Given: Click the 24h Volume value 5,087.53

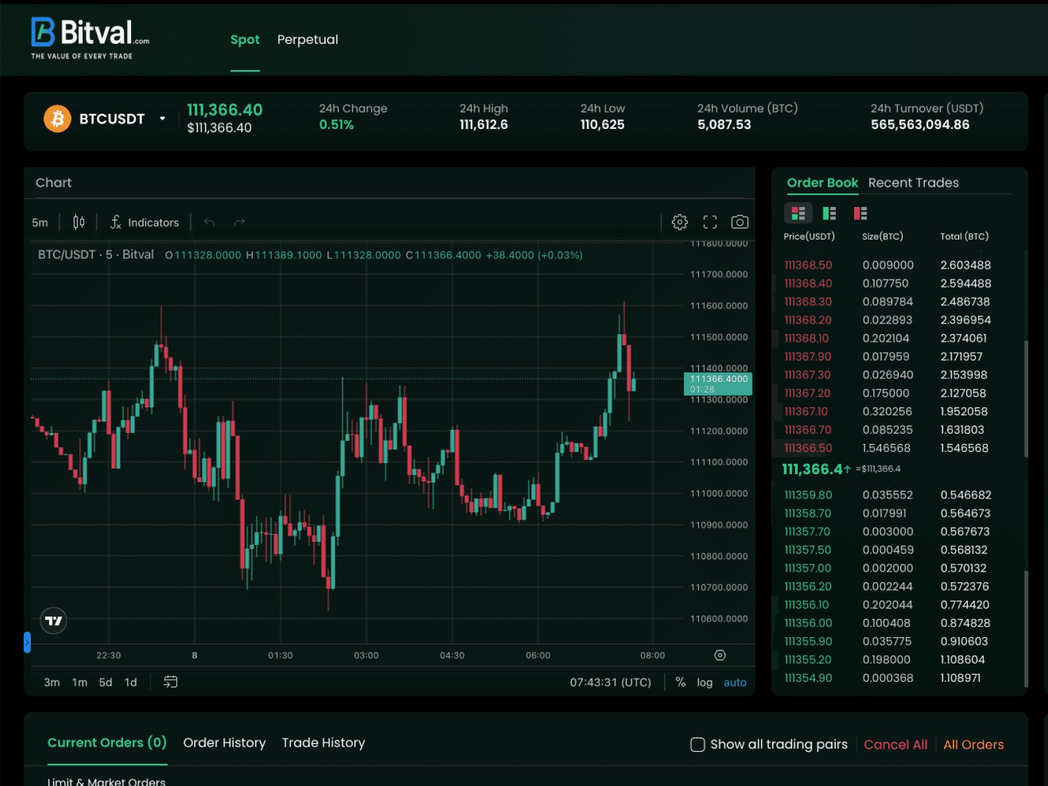Looking at the screenshot, I should [x=724, y=125].
